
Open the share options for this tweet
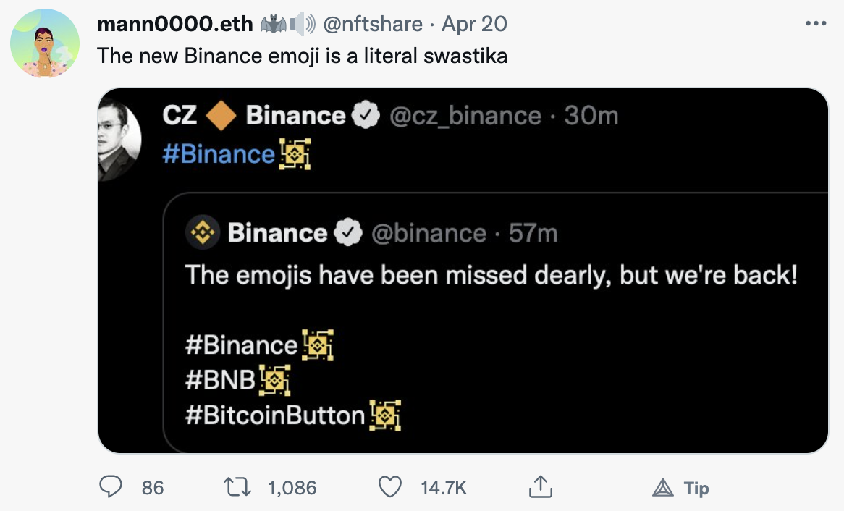pyautogui.click(x=540, y=487)
